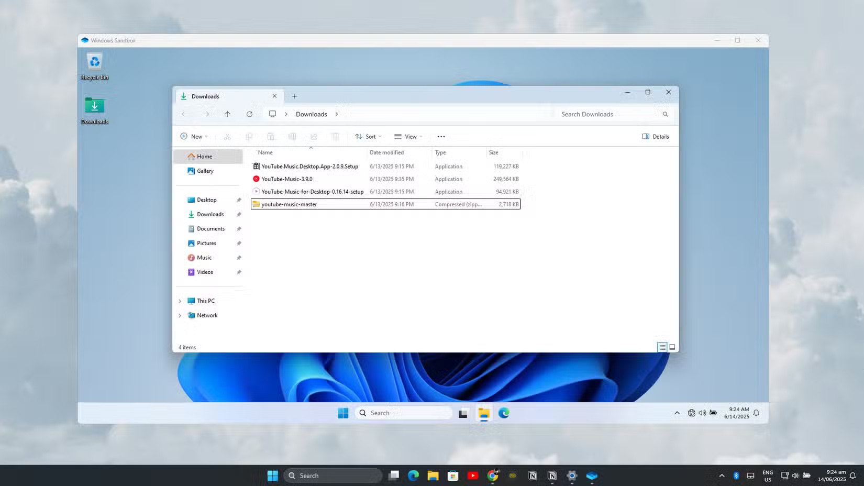
Task: Share the selected file
Action: tap(314, 136)
